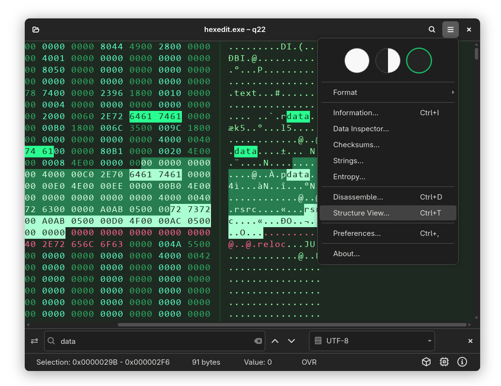
Task: Click the horizontal scrollbar thumb
Action: coord(292,325)
